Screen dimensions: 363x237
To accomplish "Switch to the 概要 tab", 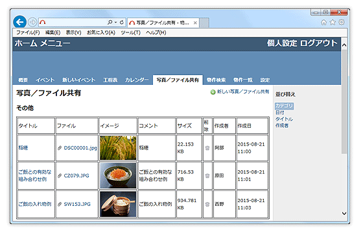I will 23,80.
